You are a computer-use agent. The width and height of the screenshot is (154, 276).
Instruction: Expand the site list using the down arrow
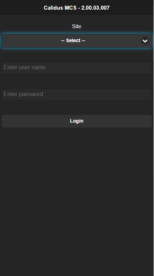(x=145, y=41)
